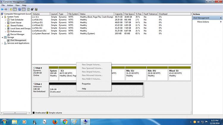The height and width of the screenshot is (125, 223).
Task: Expand the Event Viewer node
Action: tap(6, 23)
